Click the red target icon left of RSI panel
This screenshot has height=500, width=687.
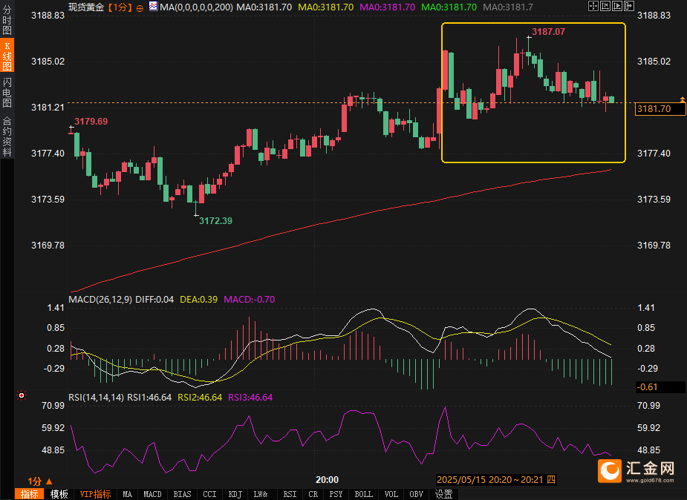click(21, 396)
